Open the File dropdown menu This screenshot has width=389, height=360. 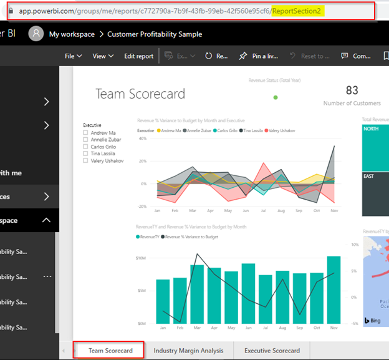pos(73,56)
